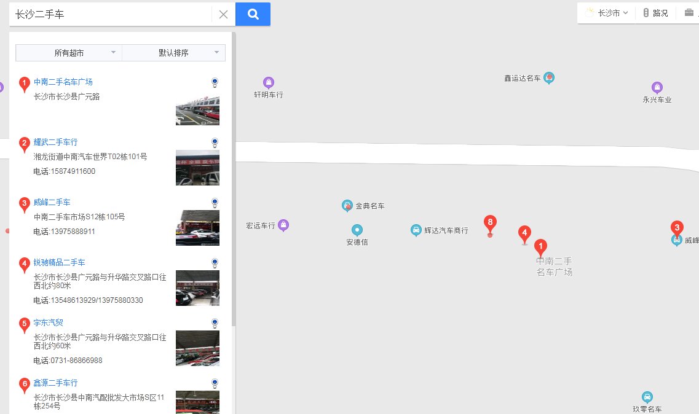Click the 宏远车行 purple shop marker
The height and width of the screenshot is (414, 699).
283,225
